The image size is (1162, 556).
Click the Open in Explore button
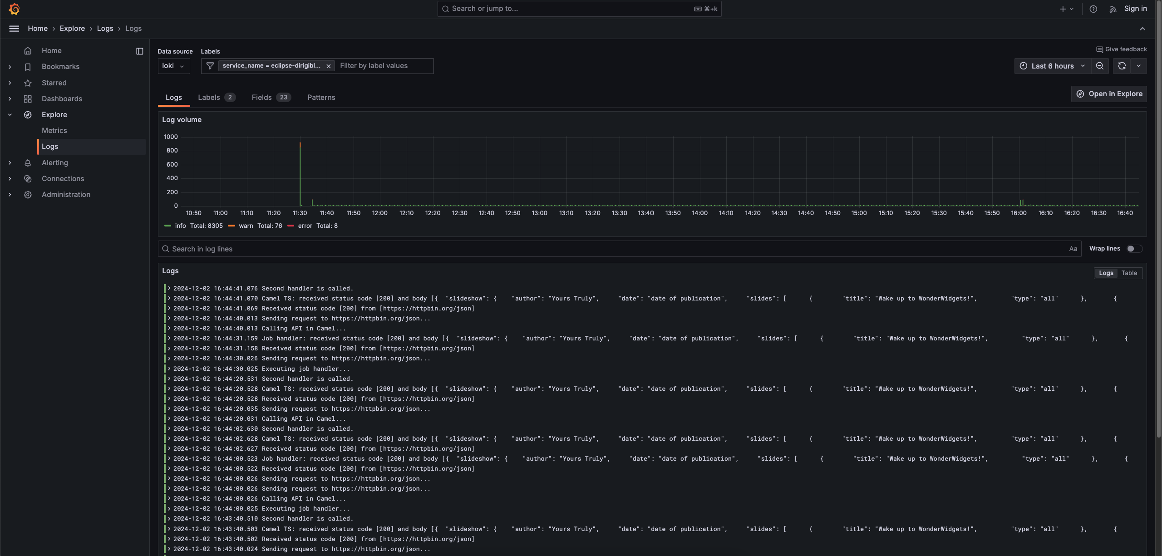1109,94
